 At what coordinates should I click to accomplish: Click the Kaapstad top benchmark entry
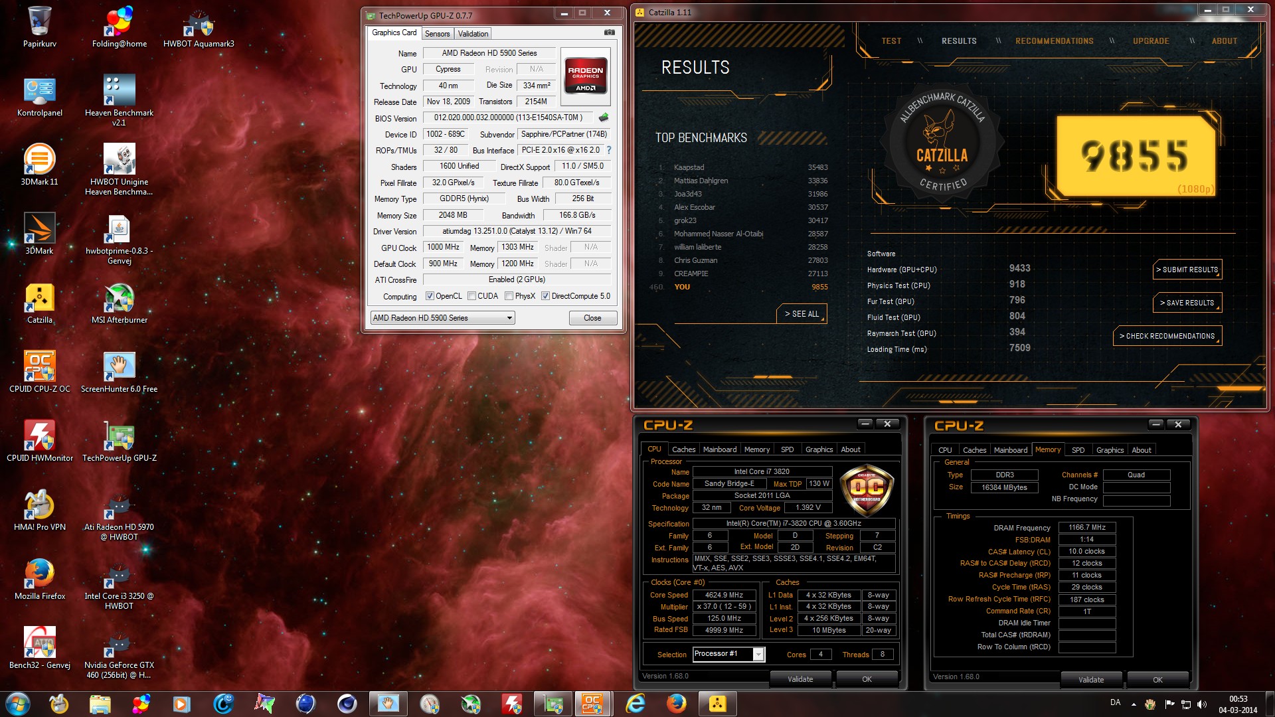(742, 167)
